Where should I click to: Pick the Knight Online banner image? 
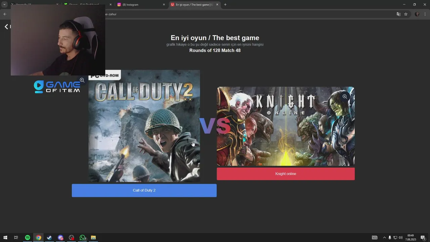point(286,126)
